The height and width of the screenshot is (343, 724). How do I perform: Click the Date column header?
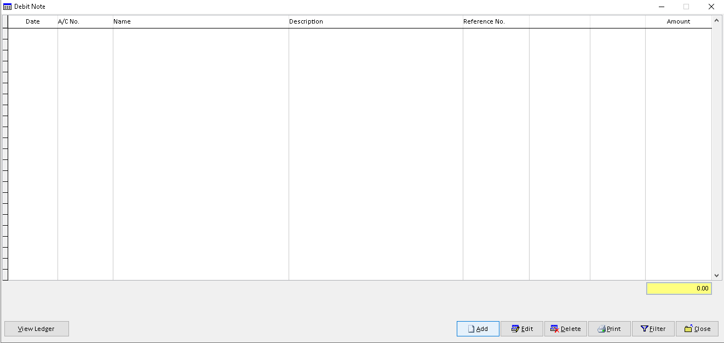point(33,21)
